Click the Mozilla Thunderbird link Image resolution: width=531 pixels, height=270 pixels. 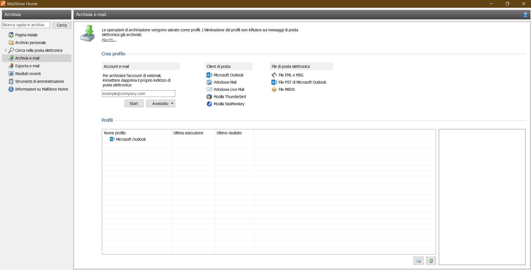(x=230, y=97)
